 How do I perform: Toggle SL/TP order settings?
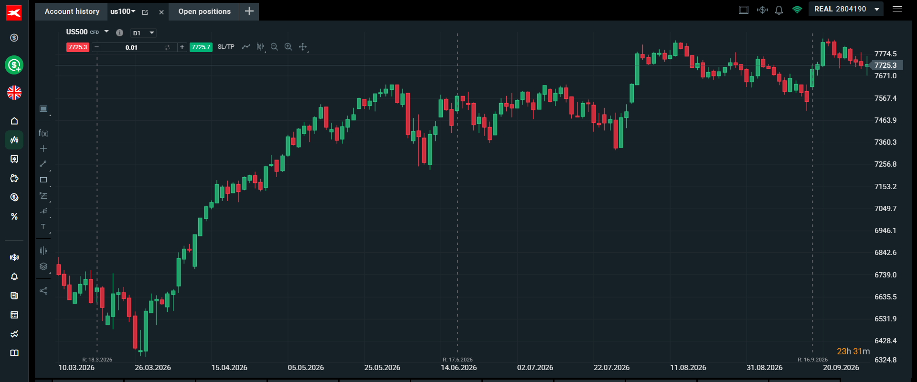pyautogui.click(x=226, y=47)
